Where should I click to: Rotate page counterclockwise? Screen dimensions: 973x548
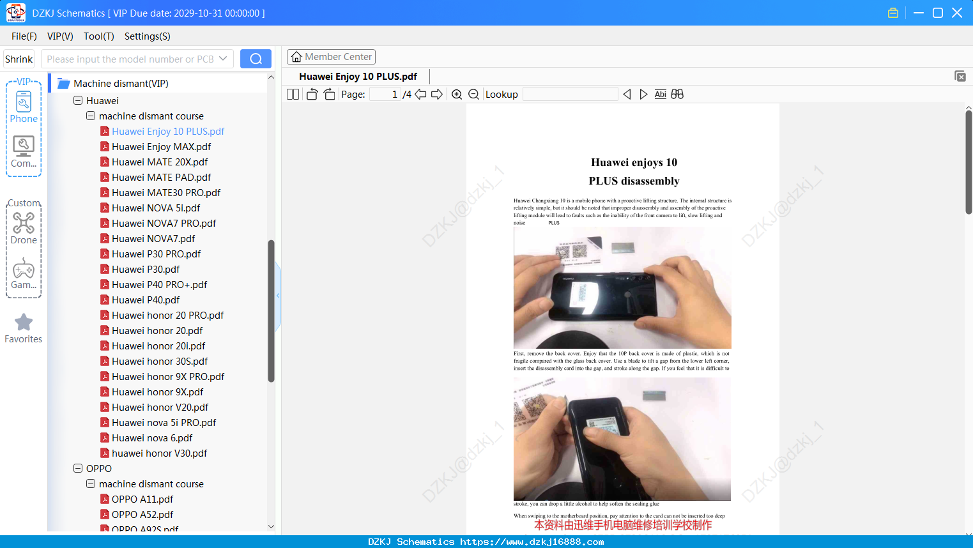click(312, 95)
